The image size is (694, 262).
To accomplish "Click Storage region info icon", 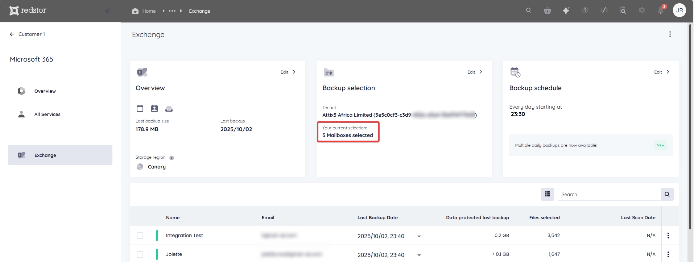I will point(172,158).
